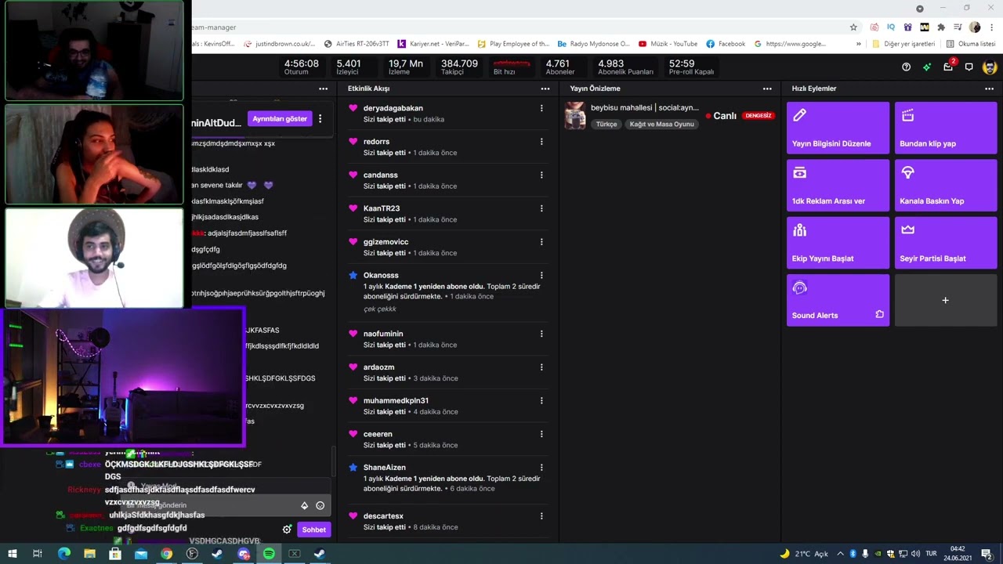
Task: Open the options menu for muhammedkpln31 follow
Action: [x=541, y=400]
